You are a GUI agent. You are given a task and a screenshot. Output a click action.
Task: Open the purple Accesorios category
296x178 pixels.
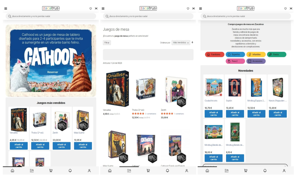256,61
